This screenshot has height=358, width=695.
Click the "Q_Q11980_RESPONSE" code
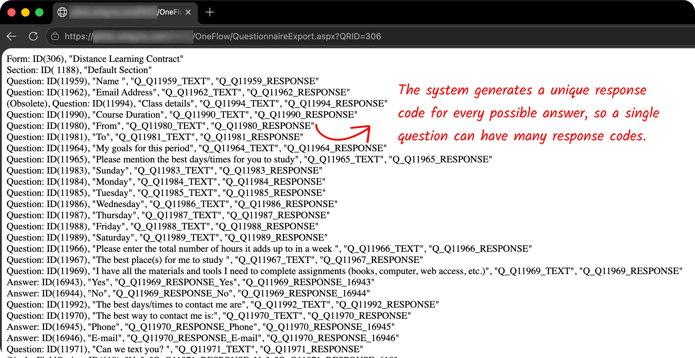[x=263, y=126]
